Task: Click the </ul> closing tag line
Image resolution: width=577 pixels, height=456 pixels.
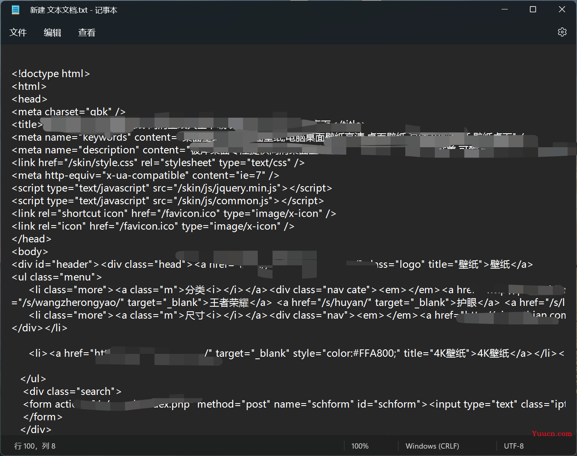Action: click(x=33, y=378)
